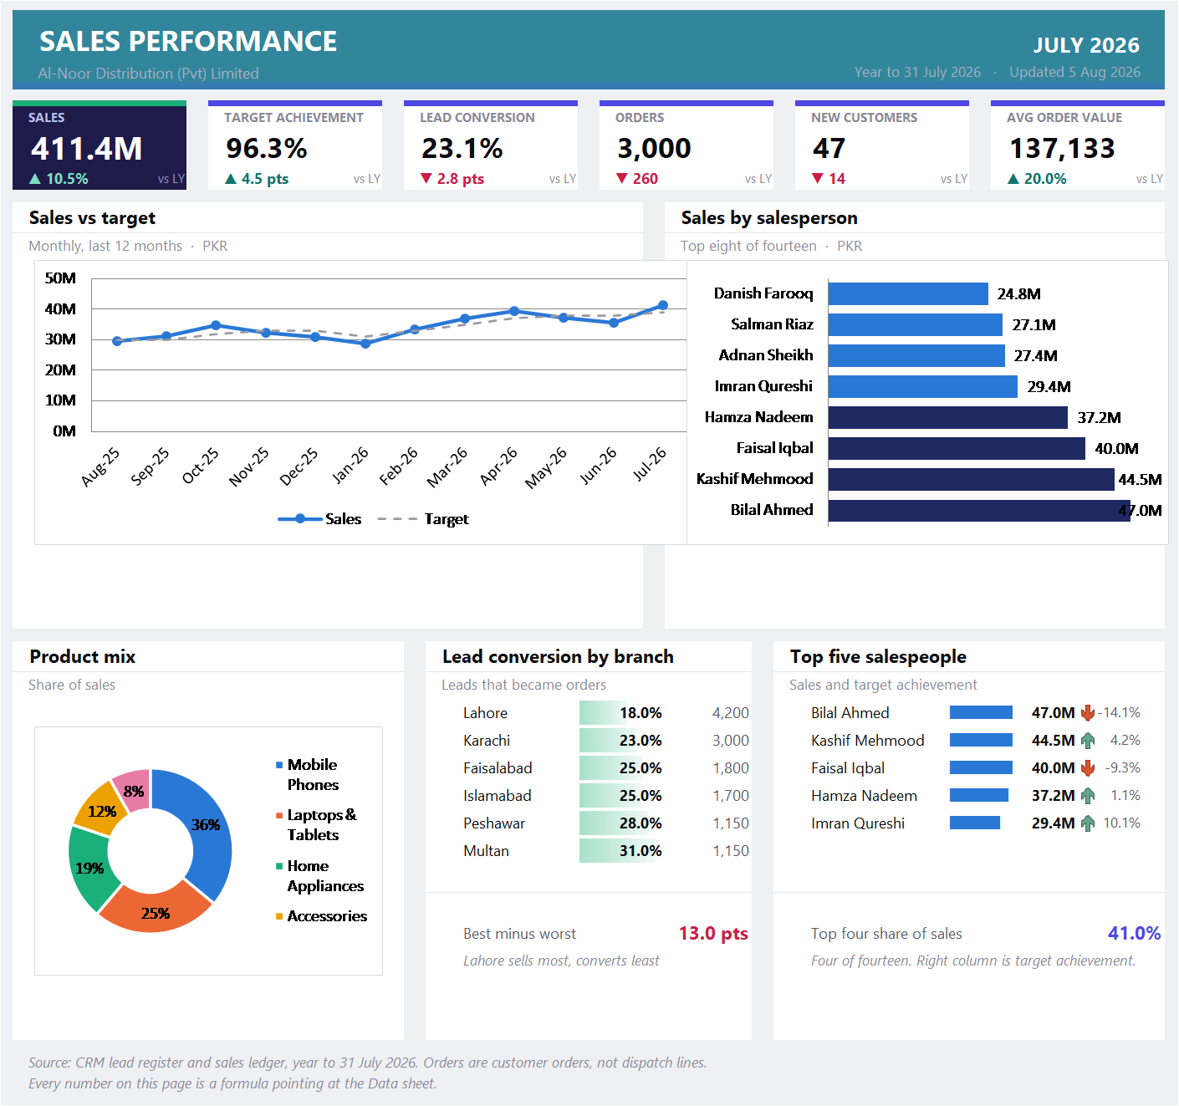Viewport: 1179px width, 1106px height.
Task: Click the 3,000 orders KPI value
Action: 654,149
